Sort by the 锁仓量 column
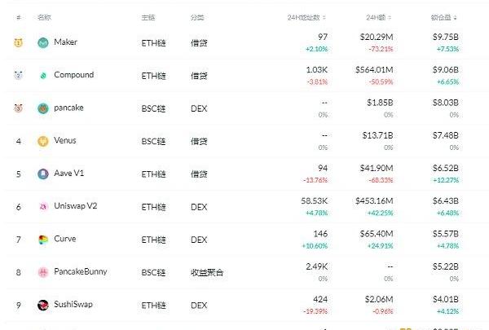Screen dimensions: 489x330 [x=446, y=17]
